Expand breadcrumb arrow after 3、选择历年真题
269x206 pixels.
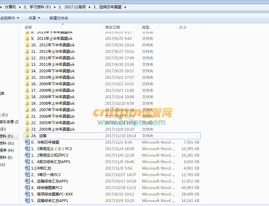[125, 7]
